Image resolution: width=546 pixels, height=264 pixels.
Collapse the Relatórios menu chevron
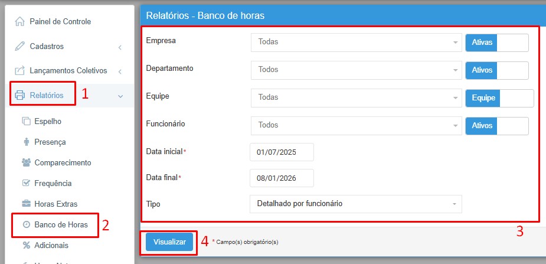pyautogui.click(x=120, y=96)
